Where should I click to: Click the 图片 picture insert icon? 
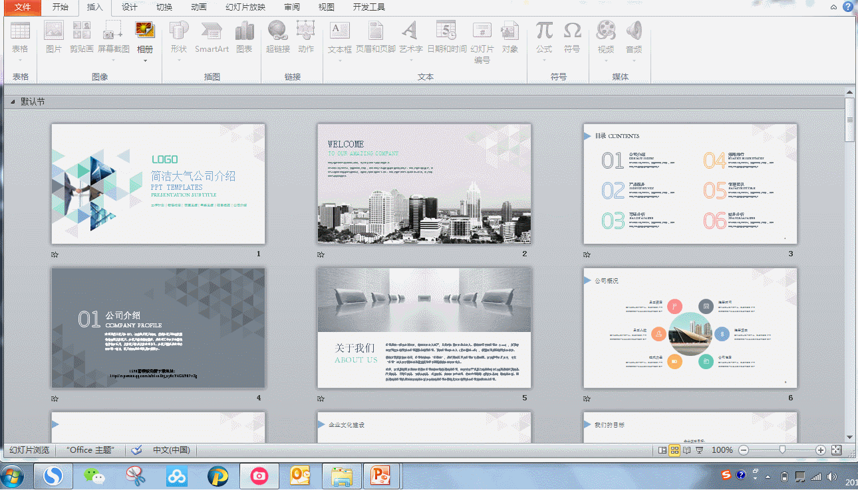pos(54,31)
